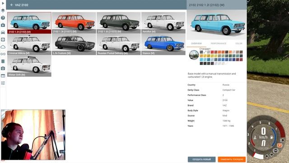This screenshot has height=163, width=289.
Task: Open the vehicles car icon in the sidebar
Action: click(3, 32)
